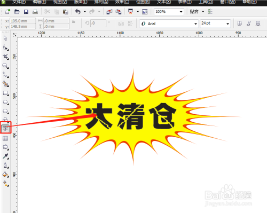267x213 pixels.
Task: Expand the Undo history dropdown arrow
Action: [x=85, y=12]
